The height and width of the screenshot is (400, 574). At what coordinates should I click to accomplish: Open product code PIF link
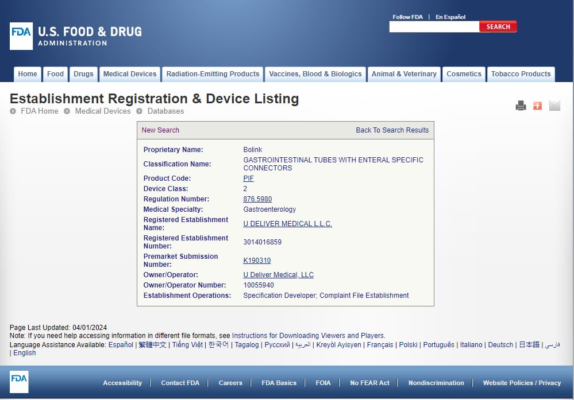point(248,178)
